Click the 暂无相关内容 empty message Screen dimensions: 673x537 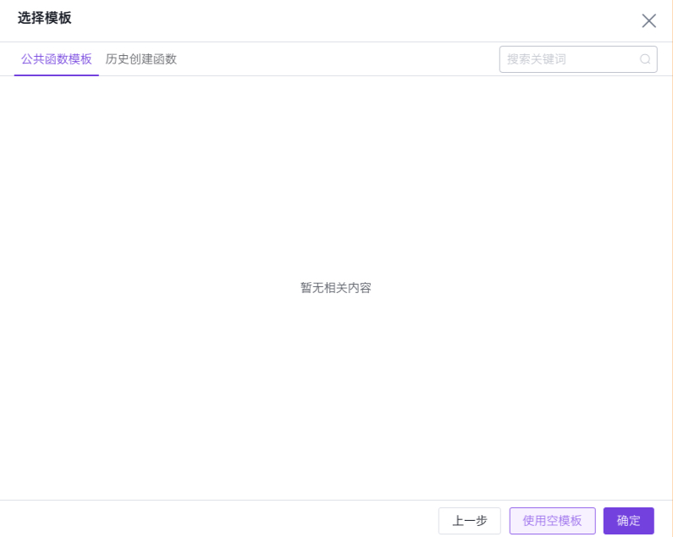(x=335, y=288)
